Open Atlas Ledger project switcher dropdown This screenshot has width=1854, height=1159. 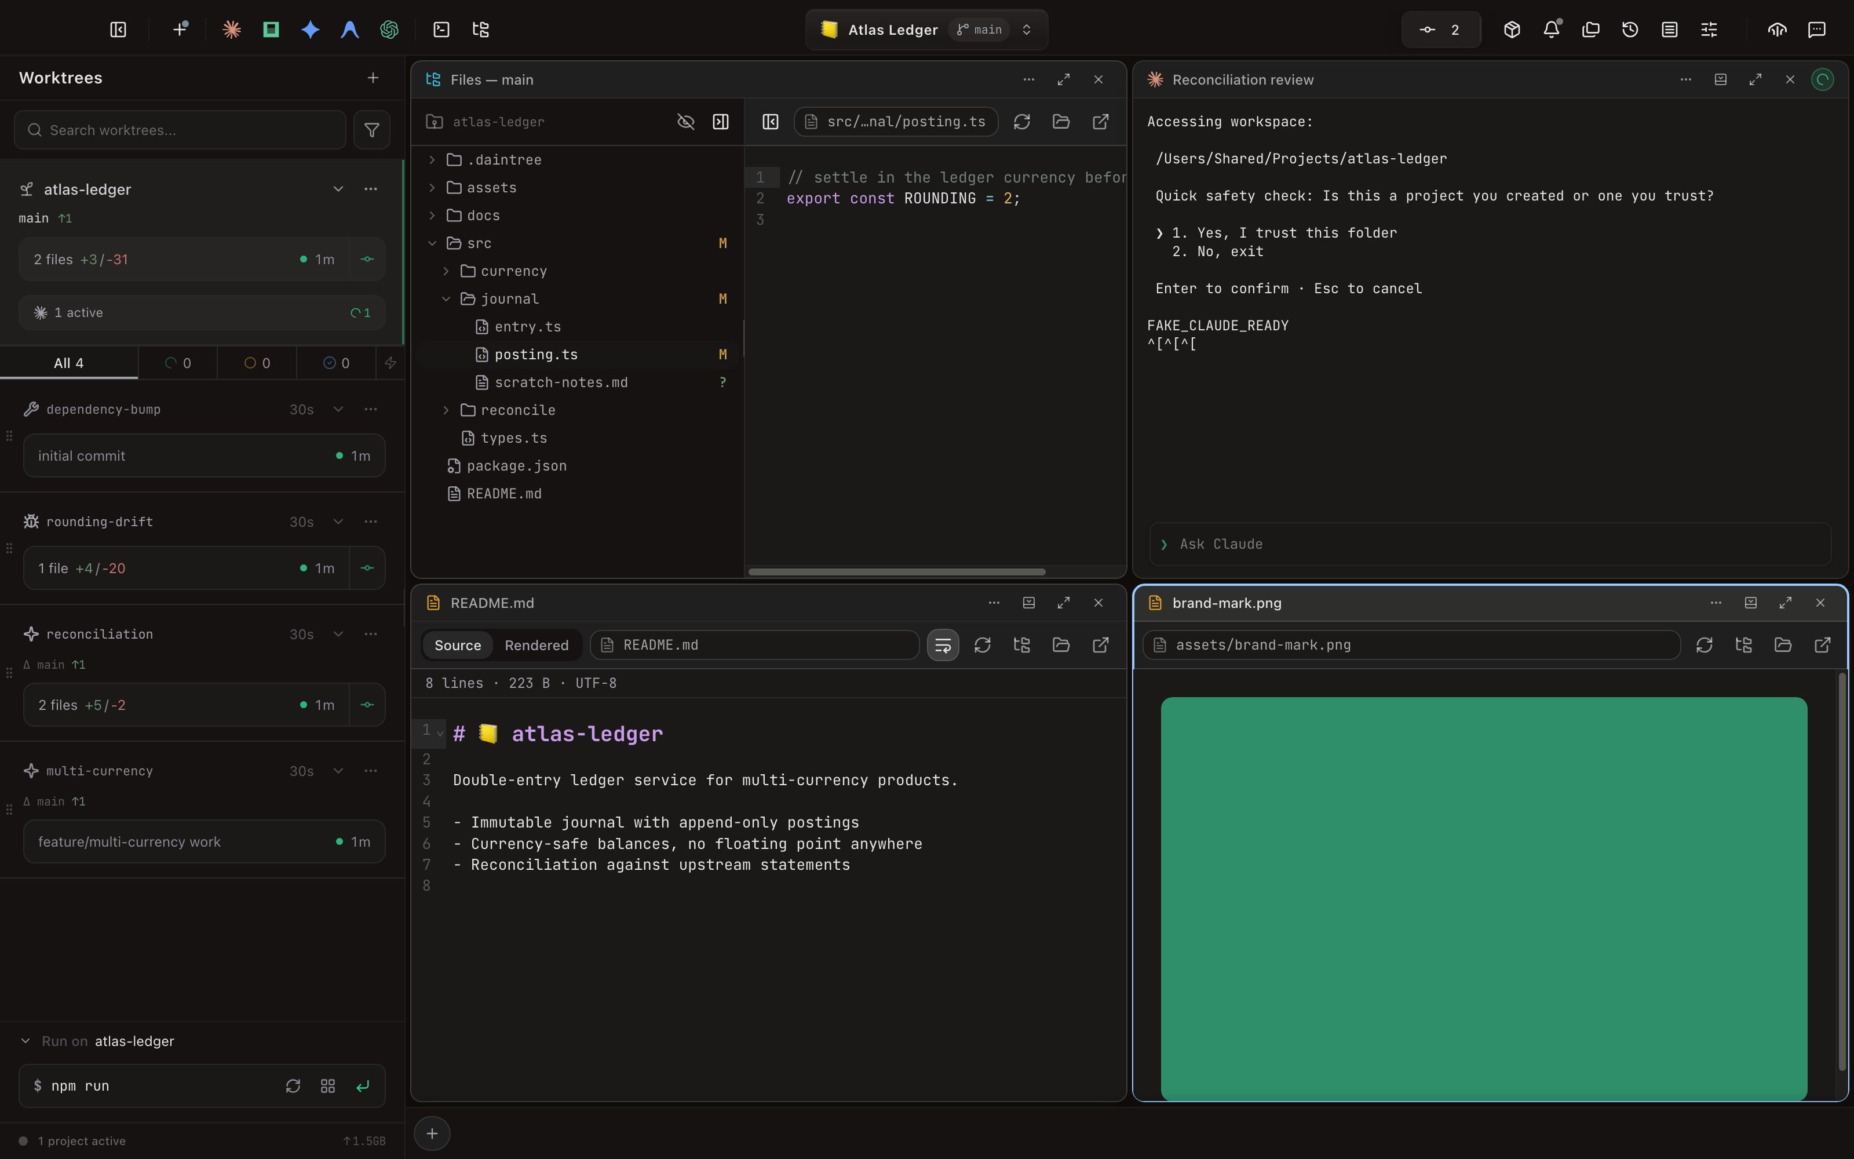(x=926, y=29)
